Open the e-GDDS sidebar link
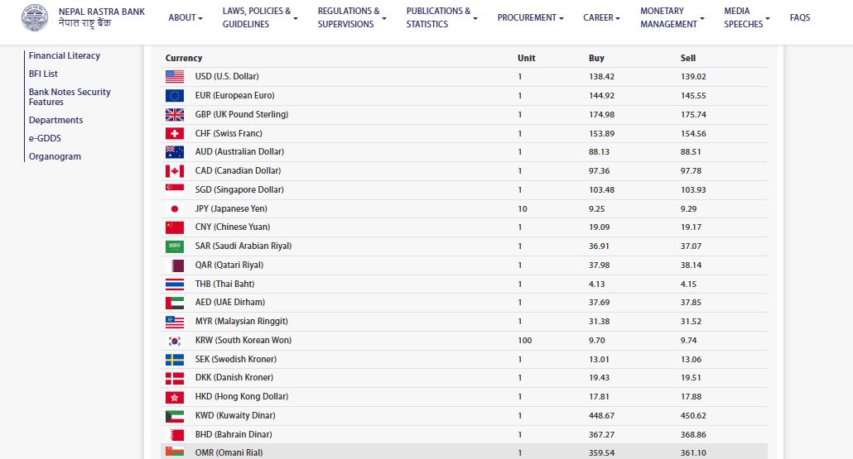853x459 pixels. click(x=46, y=138)
